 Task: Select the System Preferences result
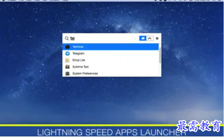click(111, 73)
